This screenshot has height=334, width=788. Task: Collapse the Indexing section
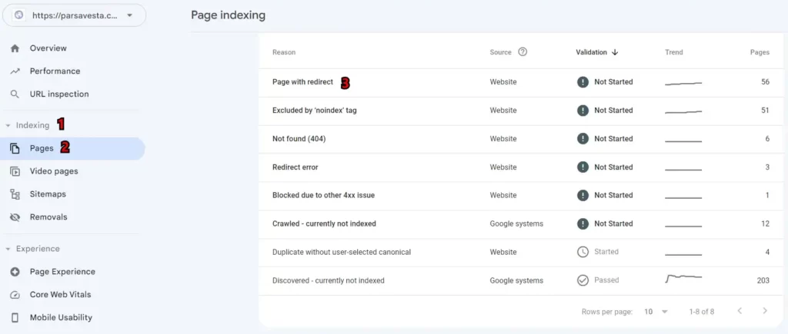click(8, 125)
